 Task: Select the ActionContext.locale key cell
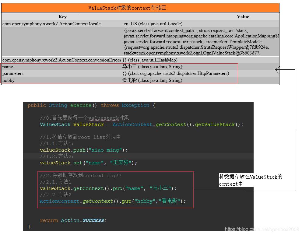pos(51,24)
